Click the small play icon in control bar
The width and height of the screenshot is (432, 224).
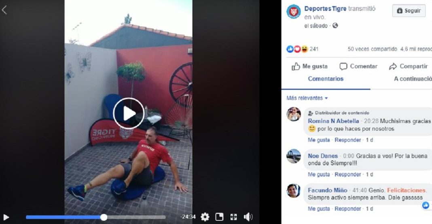6,217
